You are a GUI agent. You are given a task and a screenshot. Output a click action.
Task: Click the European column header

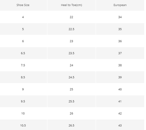pos(120,5)
